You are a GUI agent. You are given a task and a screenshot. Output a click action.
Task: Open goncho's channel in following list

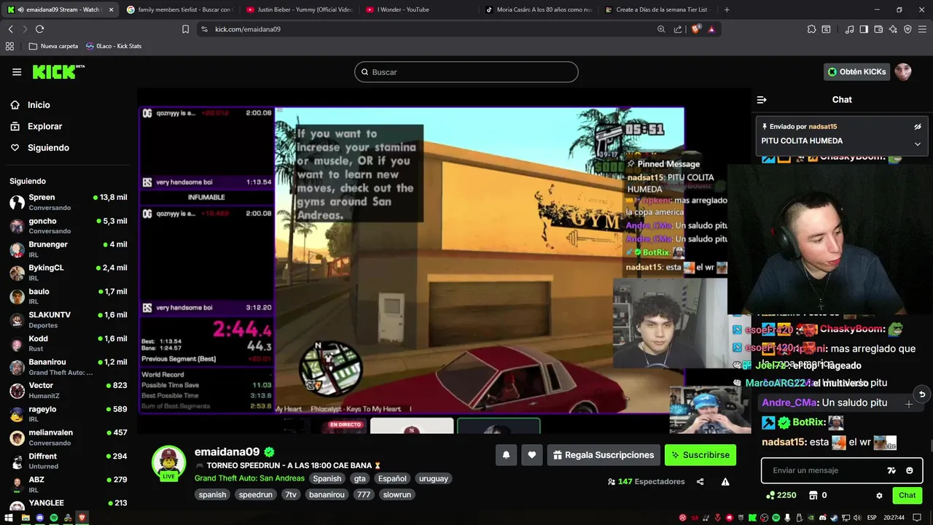69,225
